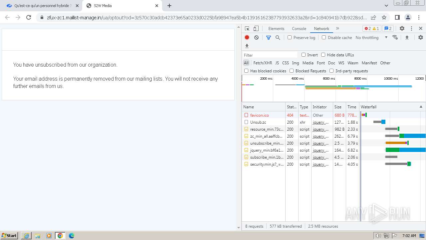Share this page icon in address bar

[x=373, y=17]
